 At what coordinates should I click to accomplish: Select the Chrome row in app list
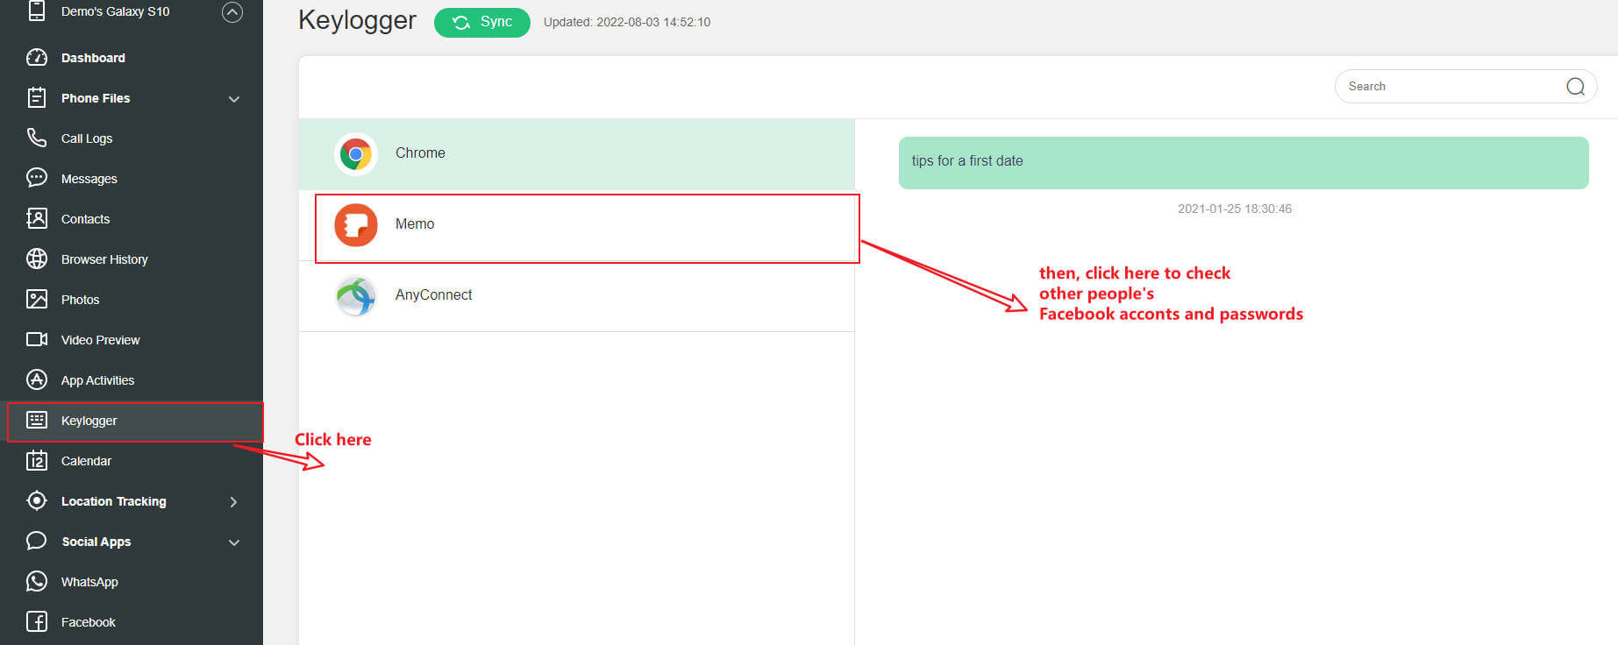[576, 154]
